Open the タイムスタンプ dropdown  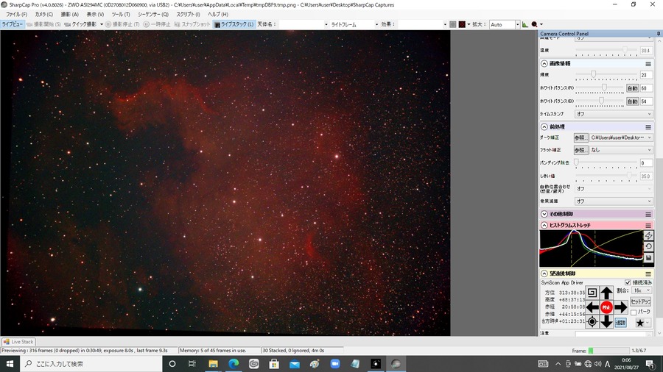614,114
